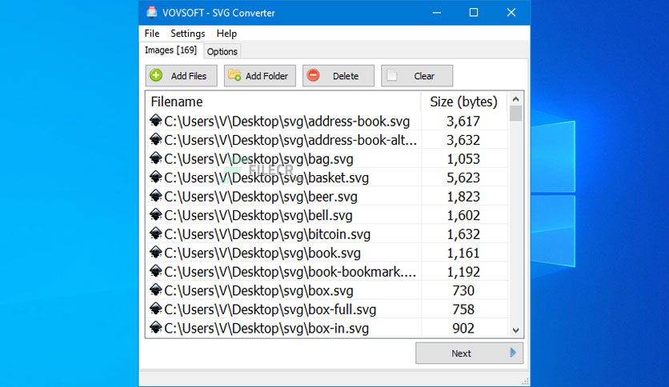Click the SVG file icon beside basket.svg
This screenshot has height=387, width=669.
pyautogui.click(x=156, y=177)
